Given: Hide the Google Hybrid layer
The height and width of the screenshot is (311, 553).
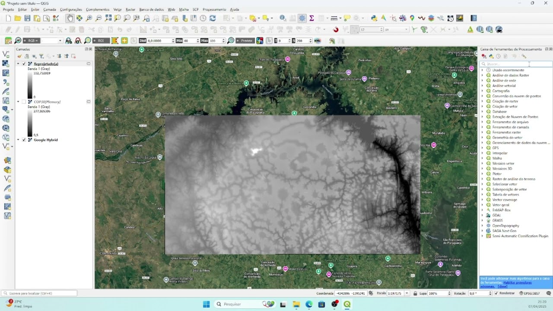Looking at the screenshot, I should point(24,140).
